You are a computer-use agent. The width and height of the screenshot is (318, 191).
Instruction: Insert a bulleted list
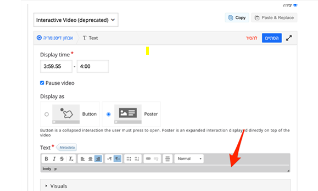pyautogui.click(x=129, y=159)
